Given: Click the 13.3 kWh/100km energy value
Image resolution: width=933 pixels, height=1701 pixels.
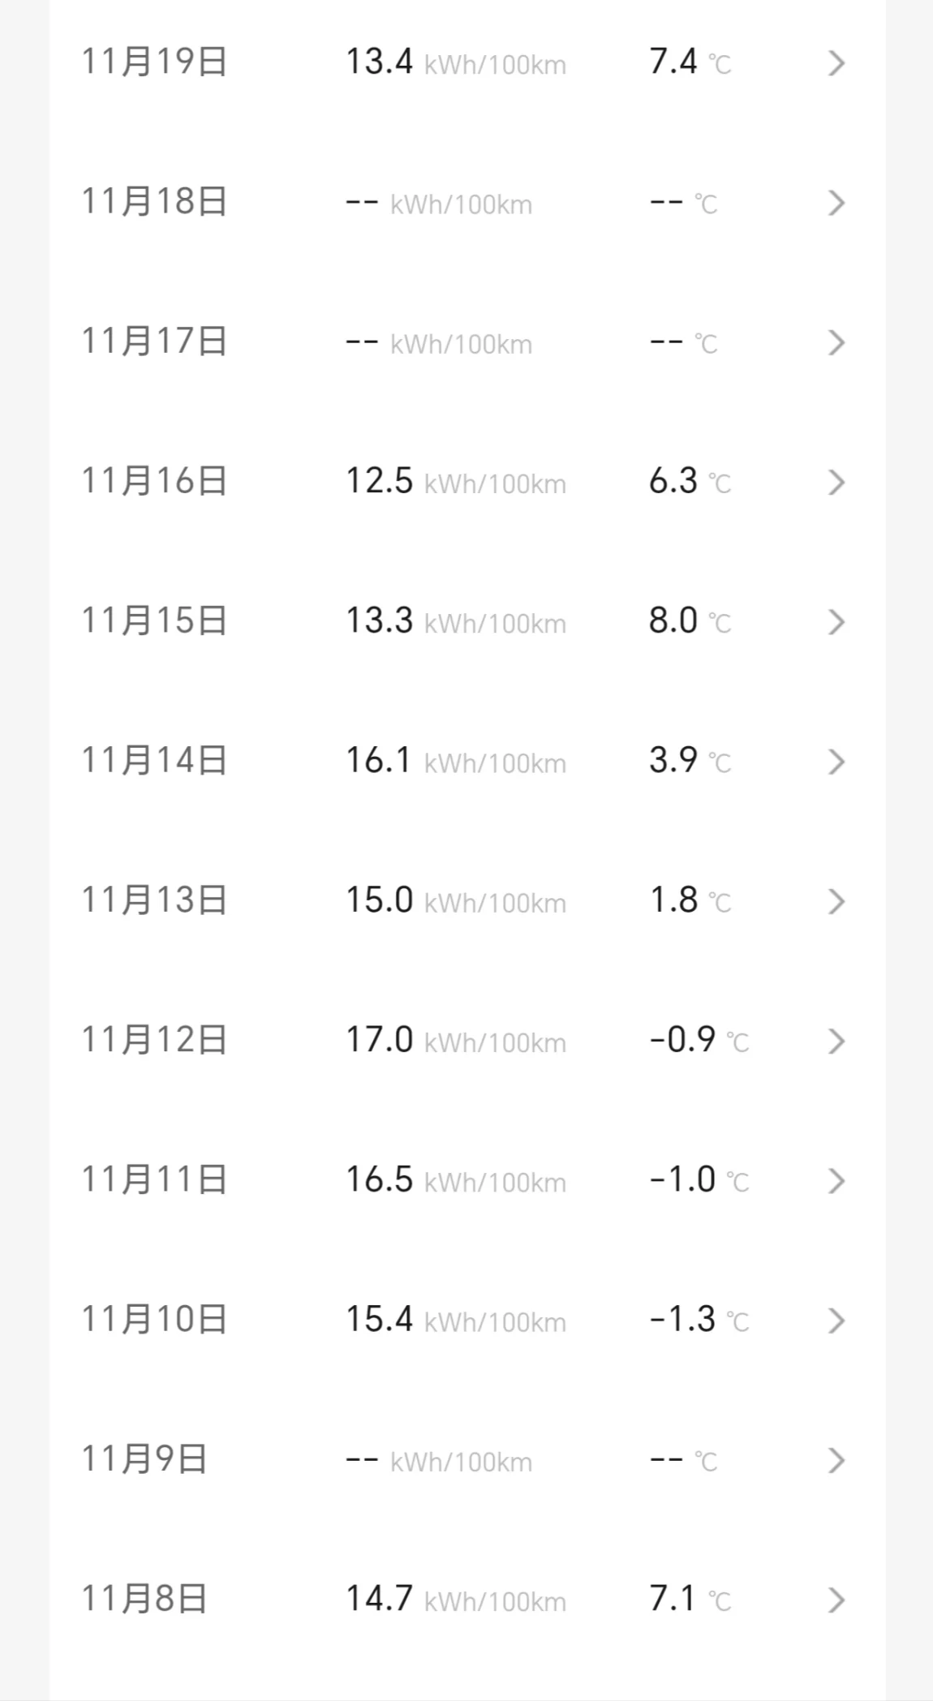Looking at the screenshot, I should point(455,621).
